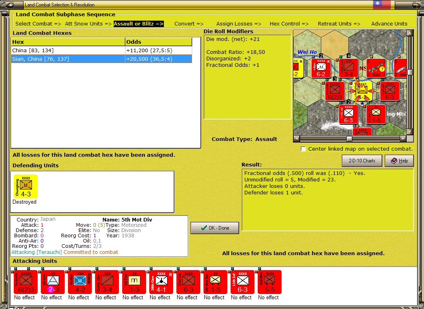Click the unit name 5th Mot Div
424x309 pixels.
[x=137, y=220]
